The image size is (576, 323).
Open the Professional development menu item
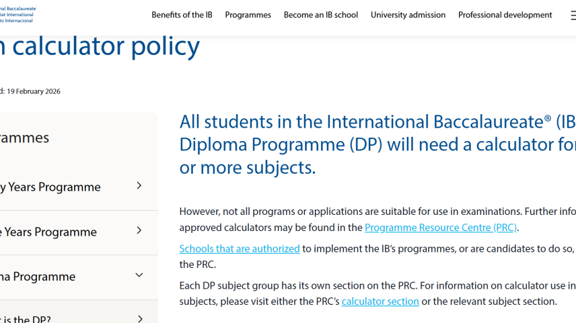click(x=505, y=15)
